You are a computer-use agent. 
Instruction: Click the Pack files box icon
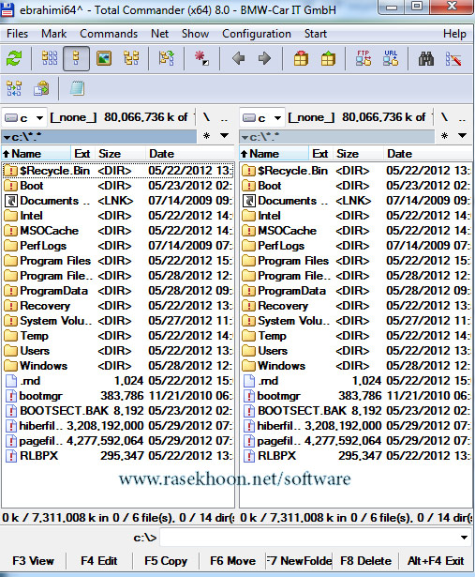(301, 58)
